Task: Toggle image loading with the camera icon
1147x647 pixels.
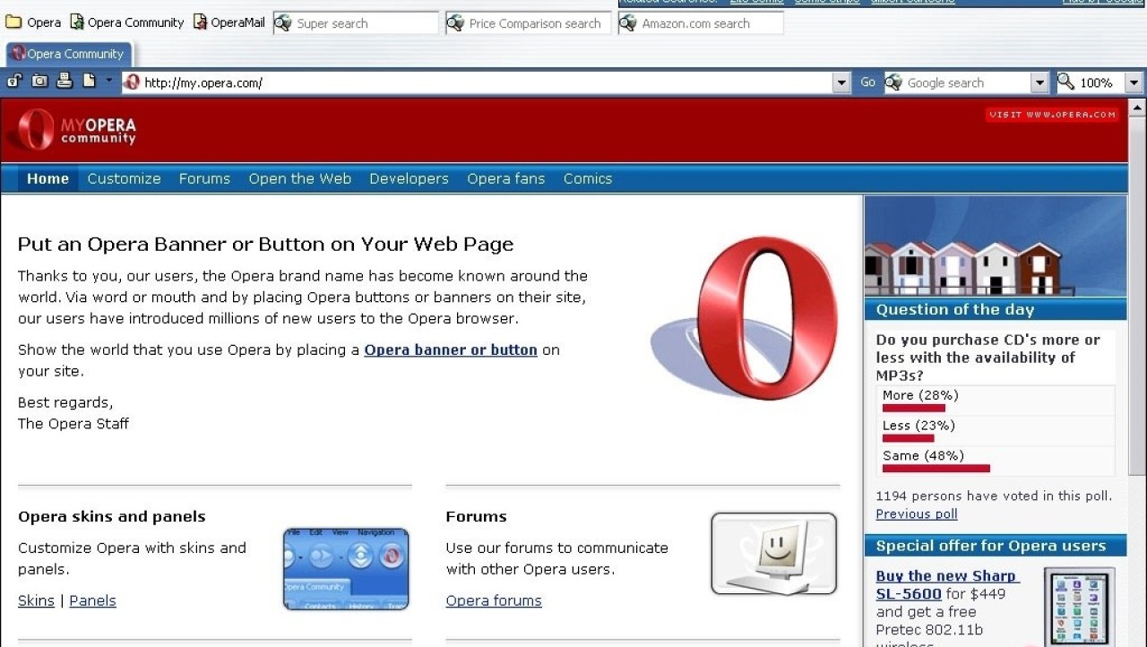Action: click(39, 82)
